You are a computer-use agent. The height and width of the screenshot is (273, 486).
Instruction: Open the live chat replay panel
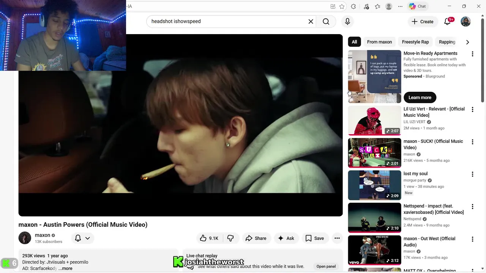click(326, 266)
